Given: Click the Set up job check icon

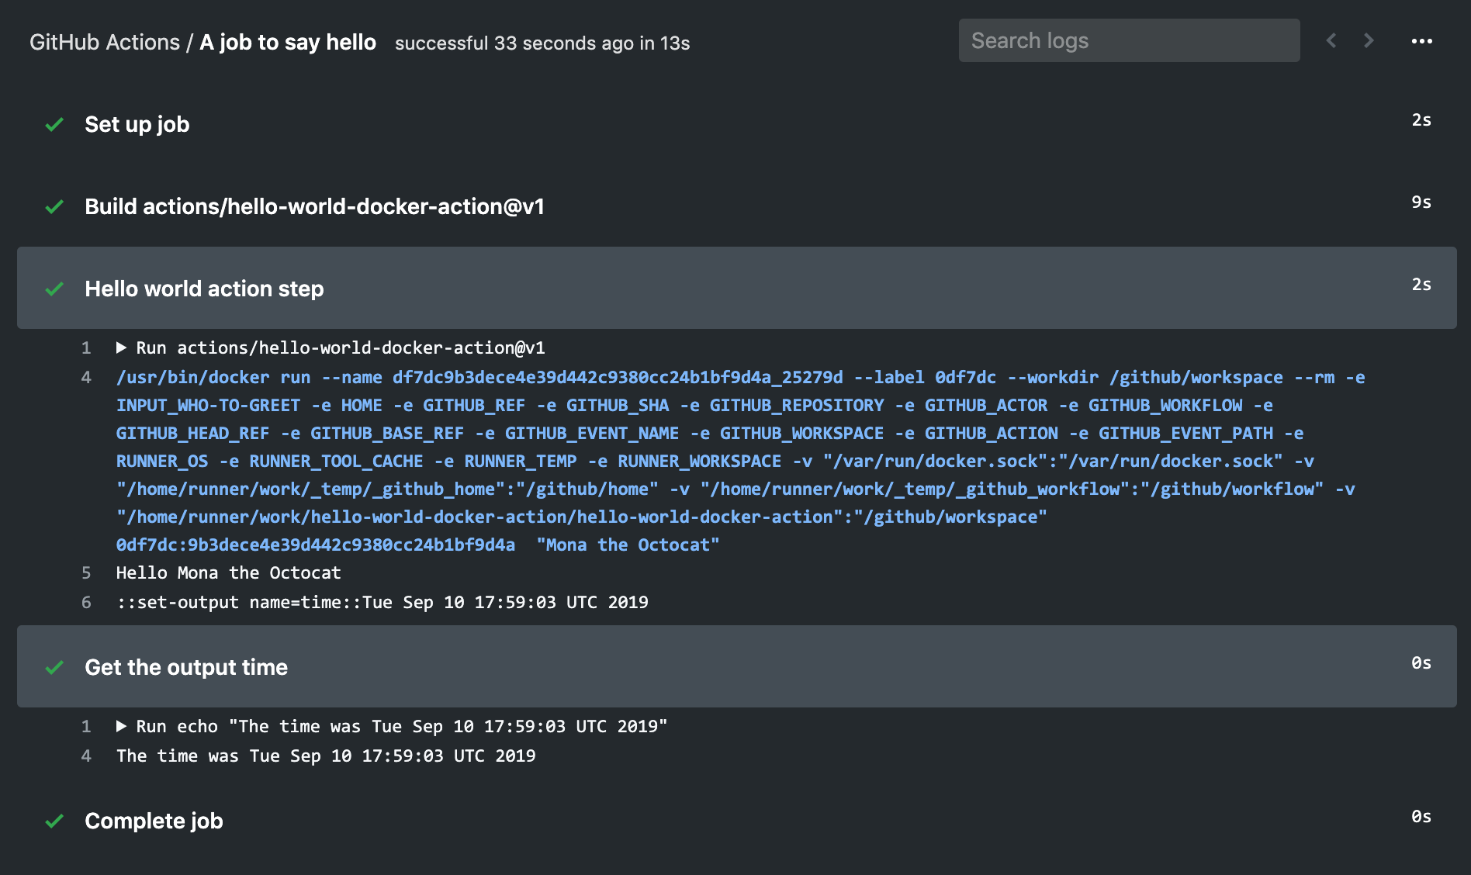Looking at the screenshot, I should tap(54, 124).
